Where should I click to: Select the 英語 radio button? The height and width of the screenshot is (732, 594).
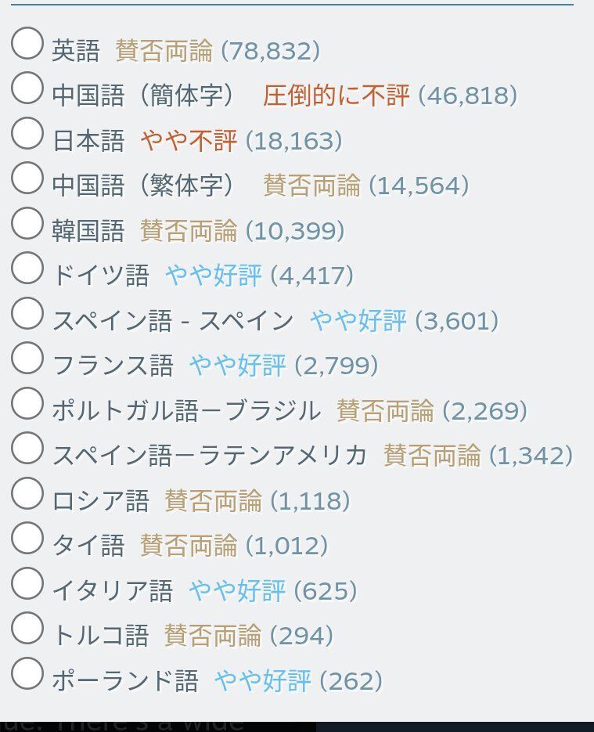tap(27, 43)
